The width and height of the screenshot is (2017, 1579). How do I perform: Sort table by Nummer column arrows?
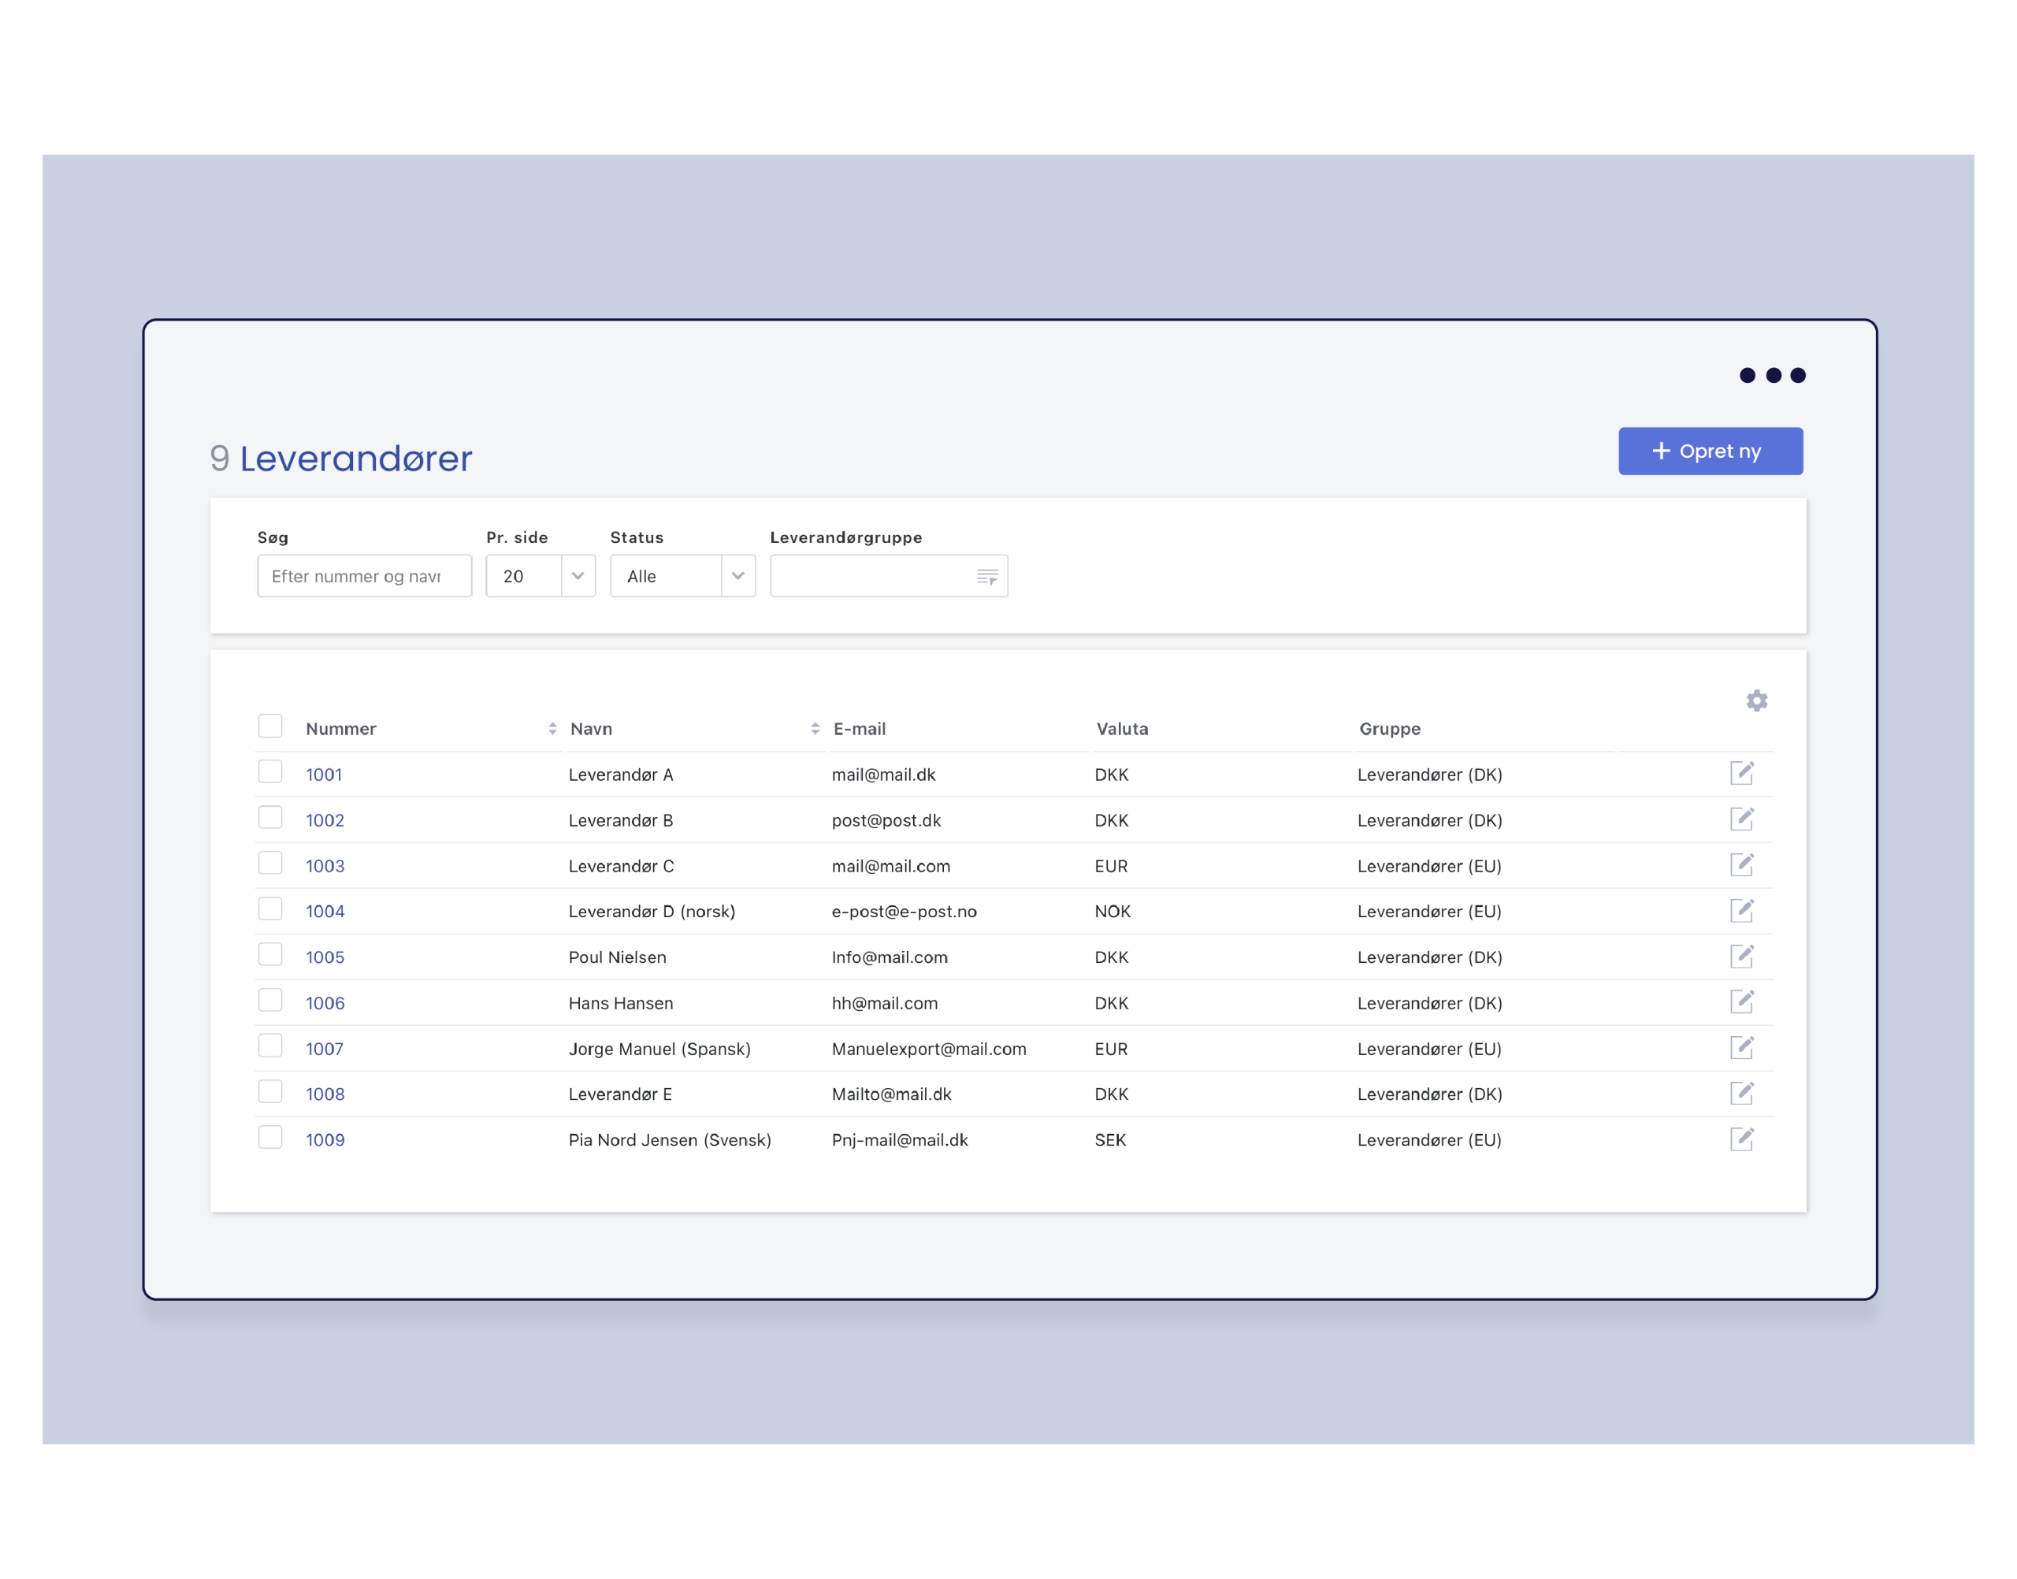[x=552, y=729]
